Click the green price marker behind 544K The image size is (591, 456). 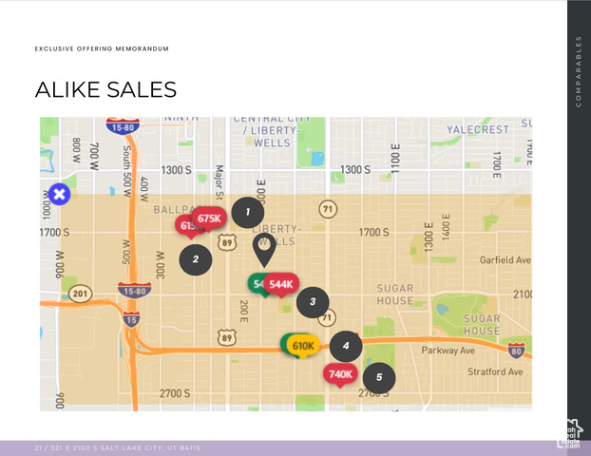coord(255,283)
